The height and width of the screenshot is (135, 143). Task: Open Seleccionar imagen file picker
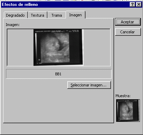tap(89, 85)
